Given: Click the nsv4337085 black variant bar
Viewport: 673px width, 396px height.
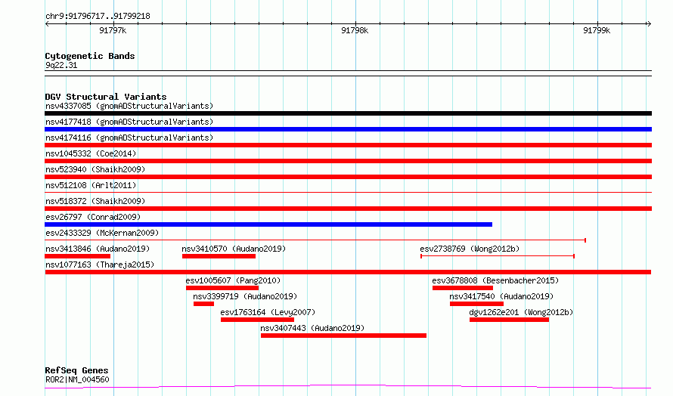Looking at the screenshot, I should point(348,113).
